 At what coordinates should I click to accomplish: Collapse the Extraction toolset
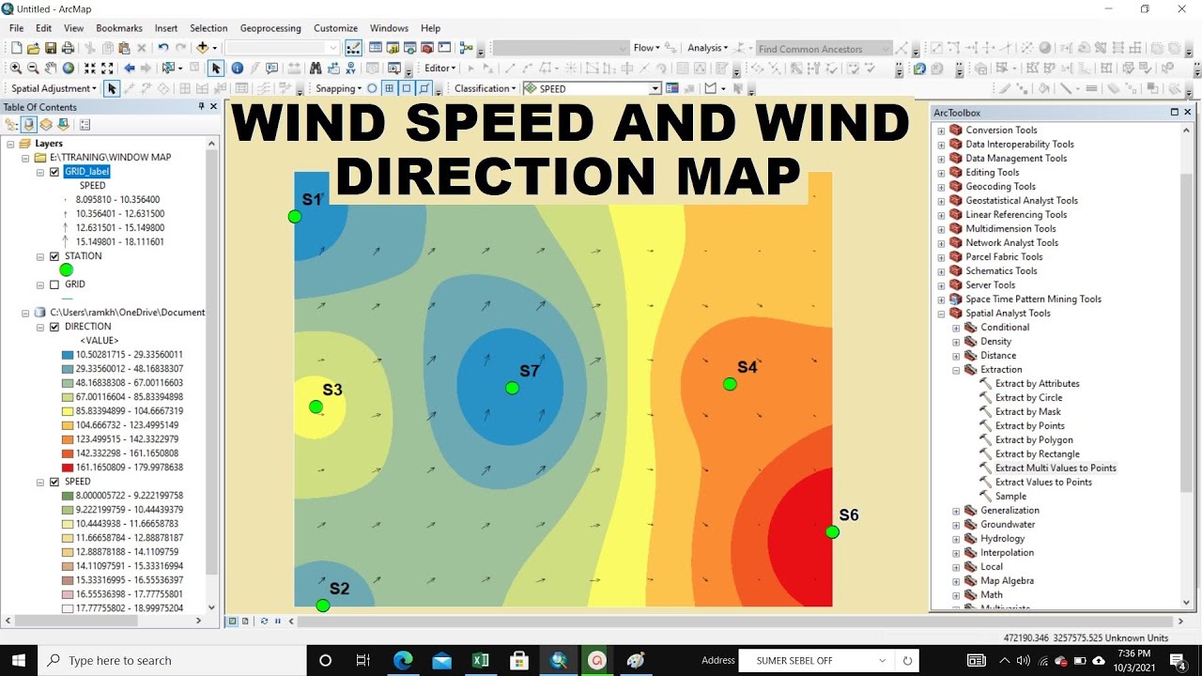tap(956, 370)
